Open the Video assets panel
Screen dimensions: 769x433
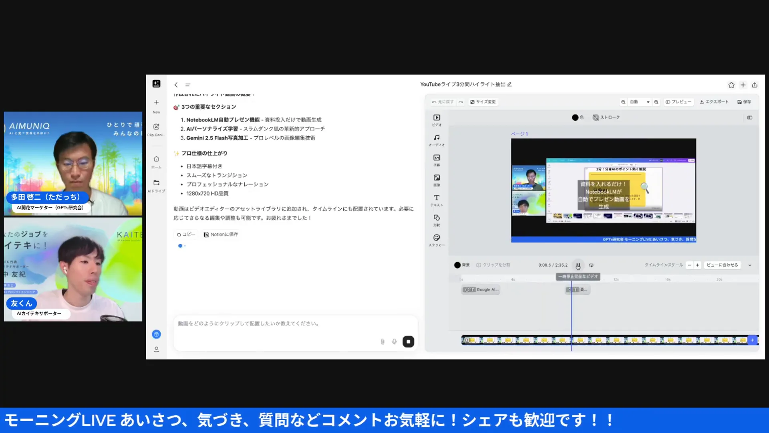437,120
